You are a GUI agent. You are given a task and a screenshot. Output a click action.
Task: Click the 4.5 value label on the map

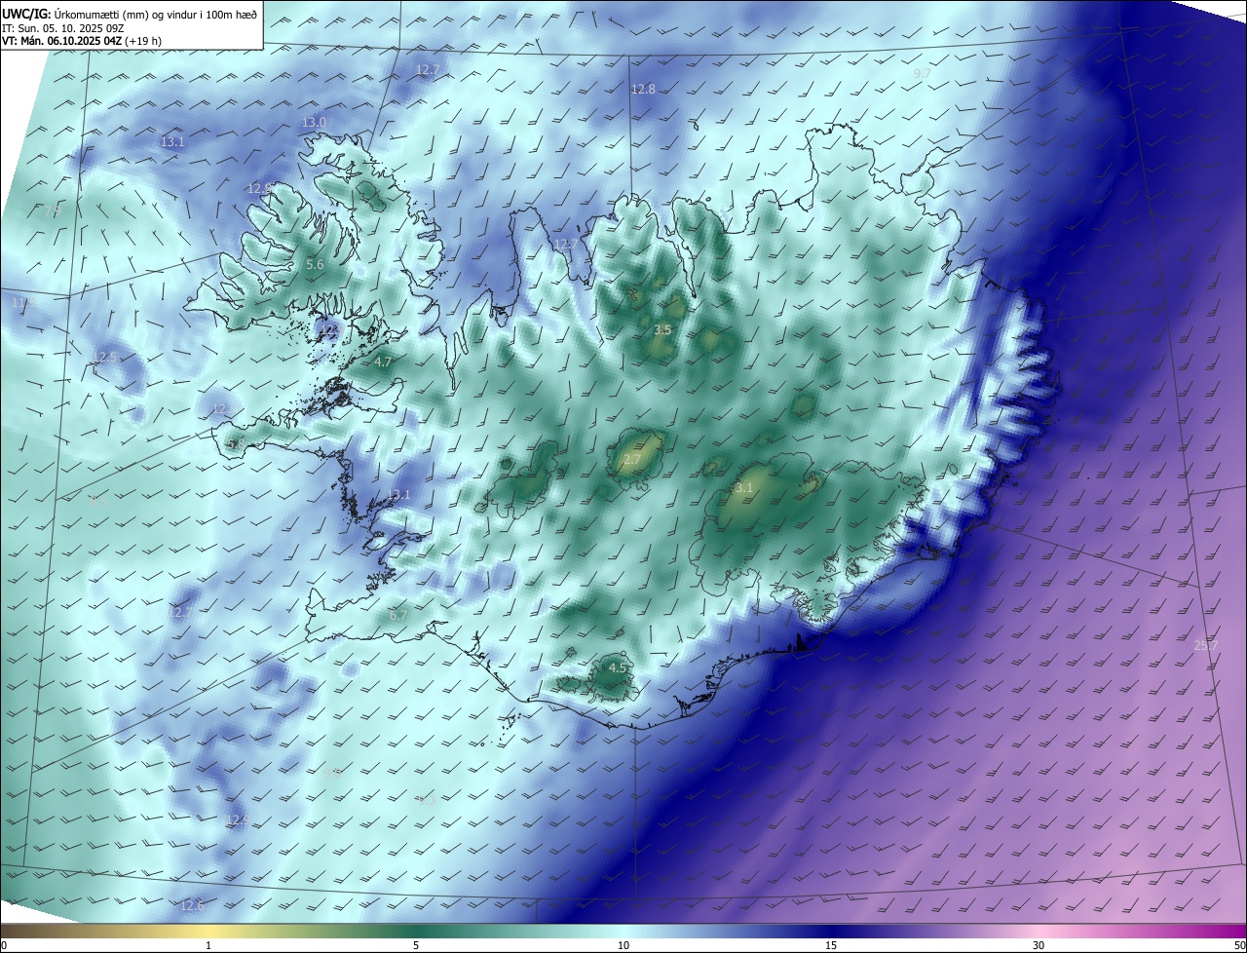click(618, 667)
